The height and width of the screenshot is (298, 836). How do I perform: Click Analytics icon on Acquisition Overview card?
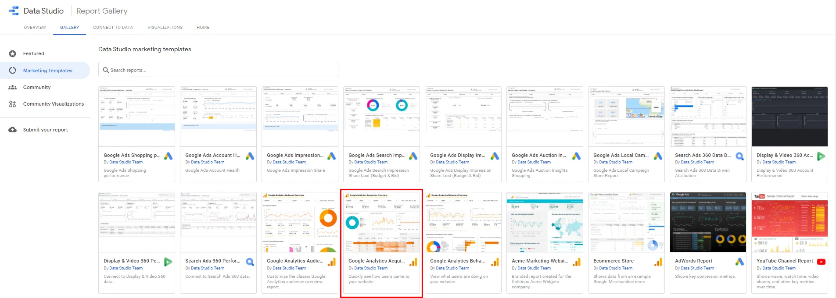click(x=413, y=262)
